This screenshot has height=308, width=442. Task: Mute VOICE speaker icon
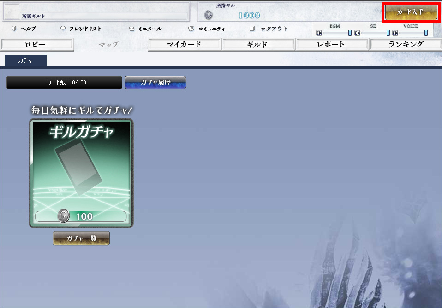click(395, 33)
